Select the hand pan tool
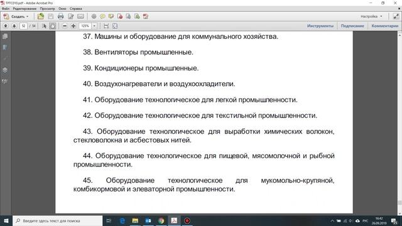Image resolution: width=402 pixels, height=226 pixels. point(53,26)
